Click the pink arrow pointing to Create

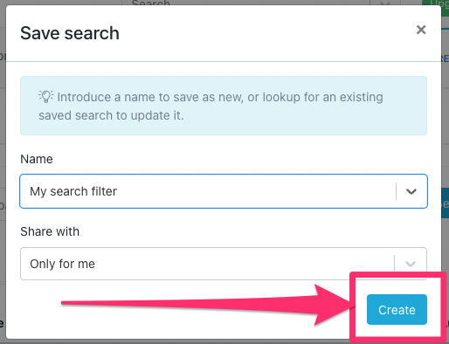click(207, 304)
